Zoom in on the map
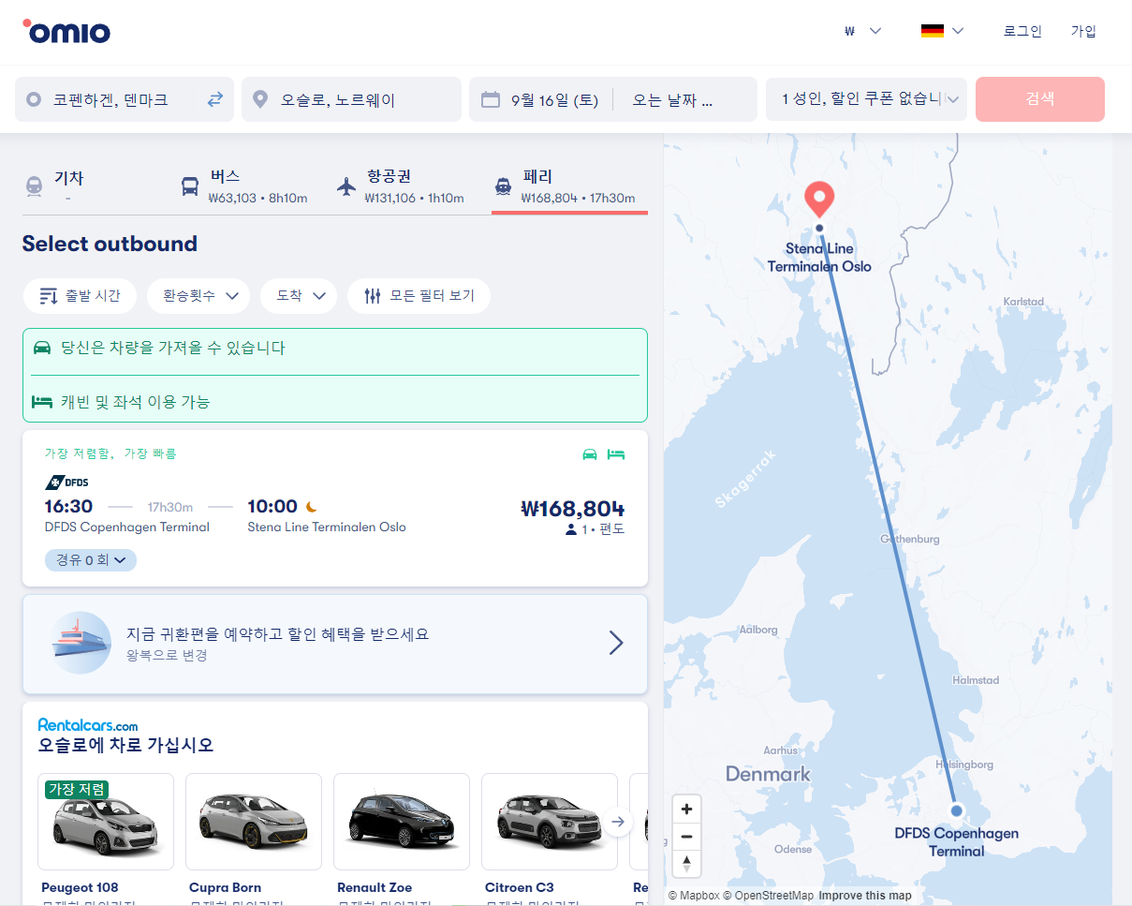 pyautogui.click(x=686, y=809)
